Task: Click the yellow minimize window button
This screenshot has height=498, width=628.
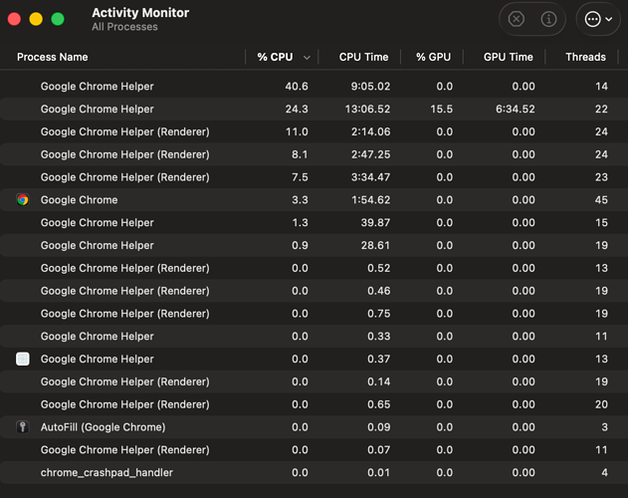Action: point(36,19)
